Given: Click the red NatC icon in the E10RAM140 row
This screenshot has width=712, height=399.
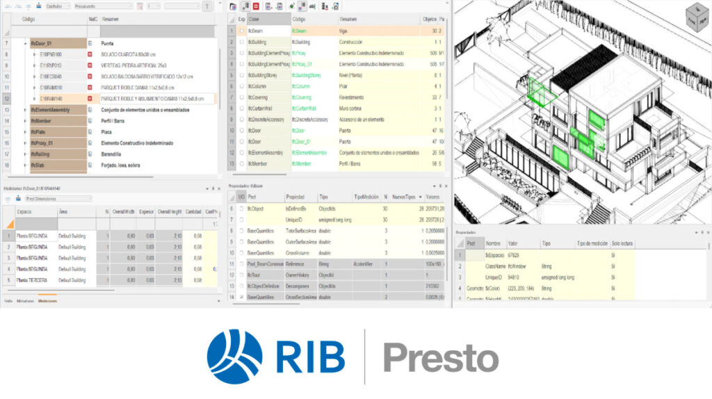Looking at the screenshot, I should pyautogui.click(x=90, y=99).
